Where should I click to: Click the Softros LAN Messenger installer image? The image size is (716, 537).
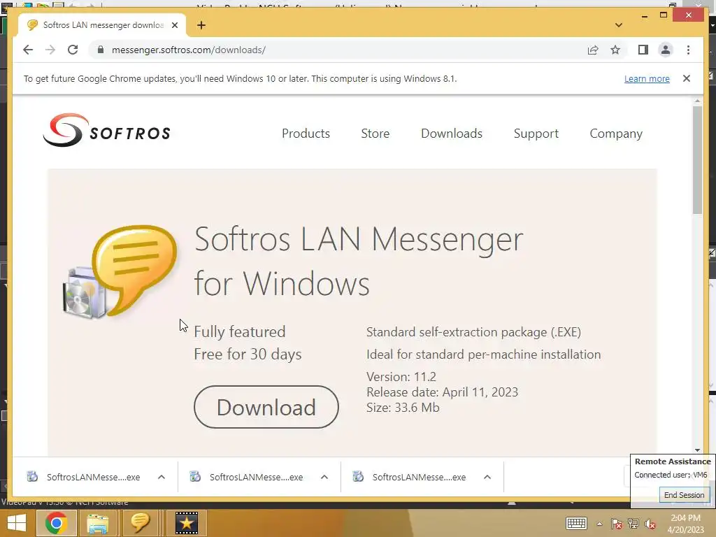(x=120, y=272)
